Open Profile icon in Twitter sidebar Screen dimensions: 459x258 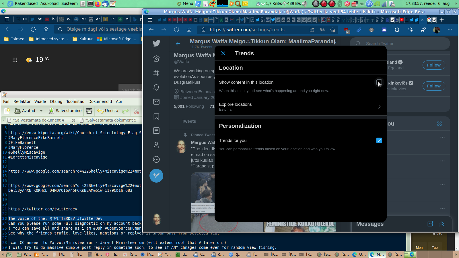[156, 145]
